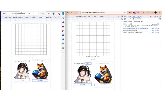Image resolution: width=162 pixels, height=101 pixels.
Task: Toggle live expression eye icon
Action: 134,19
